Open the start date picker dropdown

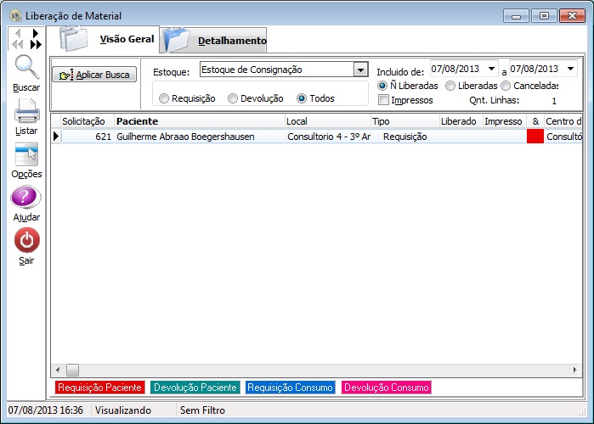492,69
